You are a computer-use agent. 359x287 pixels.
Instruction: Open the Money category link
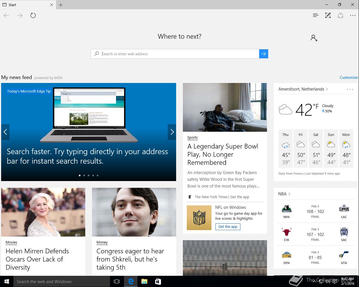pyautogui.click(x=102, y=242)
